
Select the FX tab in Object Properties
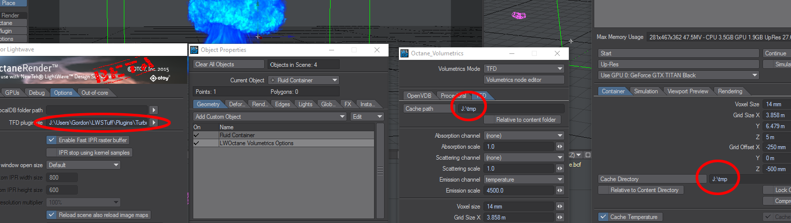[348, 104]
